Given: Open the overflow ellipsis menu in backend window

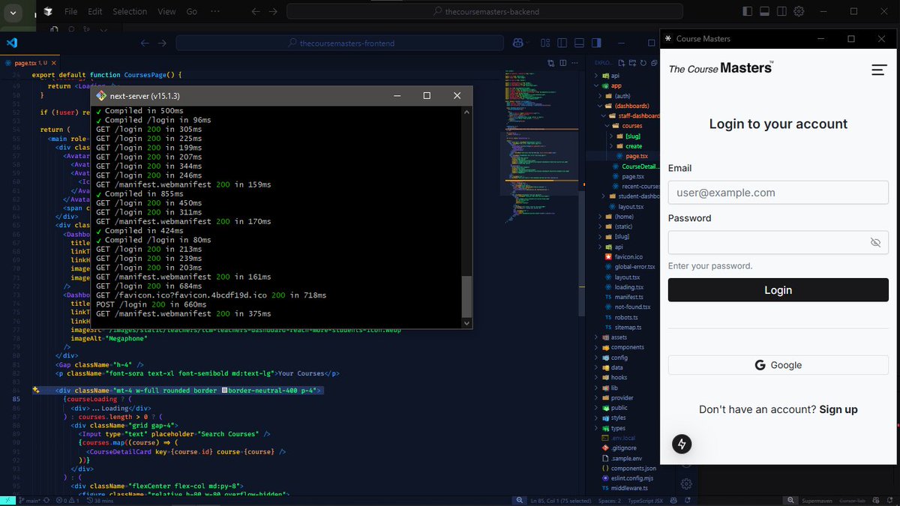Looking at the screenshot, I should coord(215,11).
